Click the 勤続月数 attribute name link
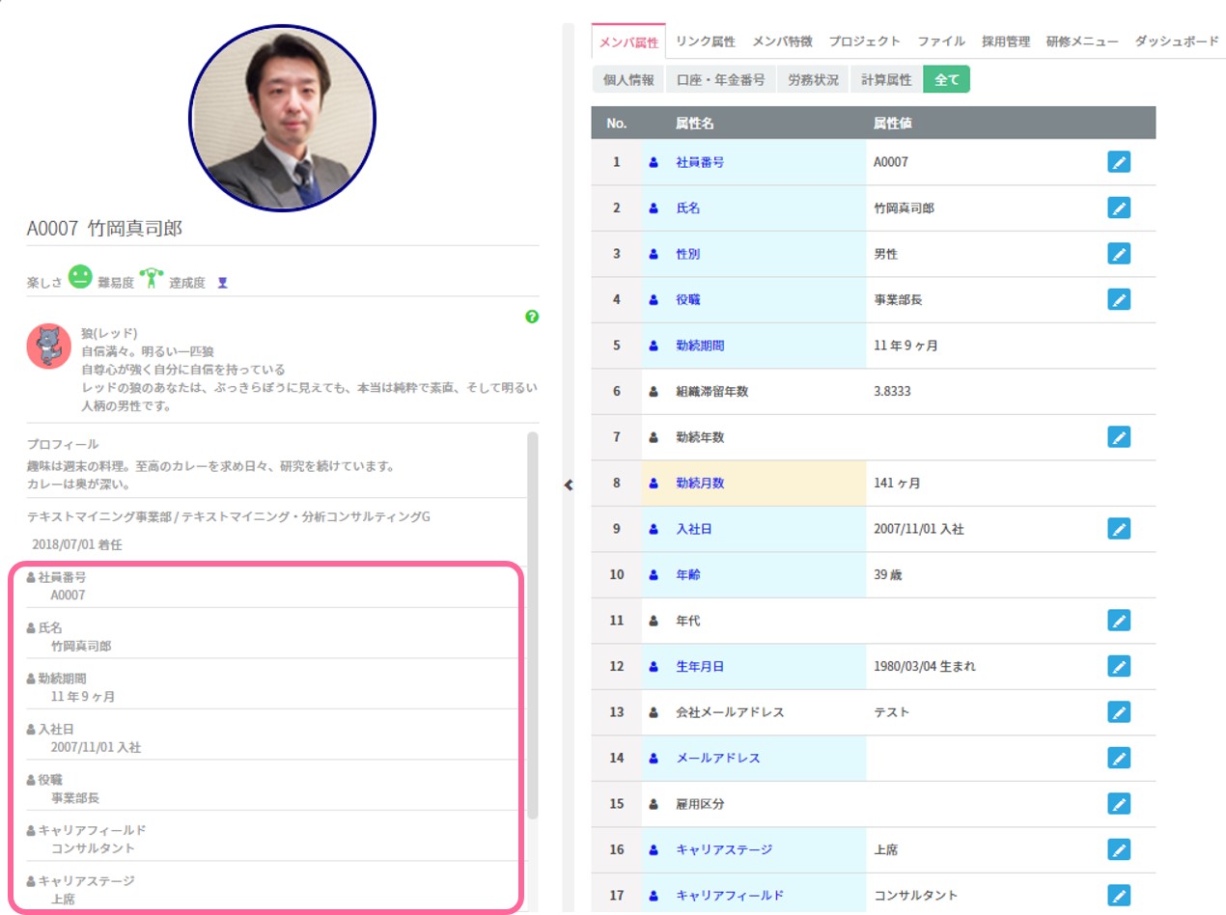 [700, 483]
